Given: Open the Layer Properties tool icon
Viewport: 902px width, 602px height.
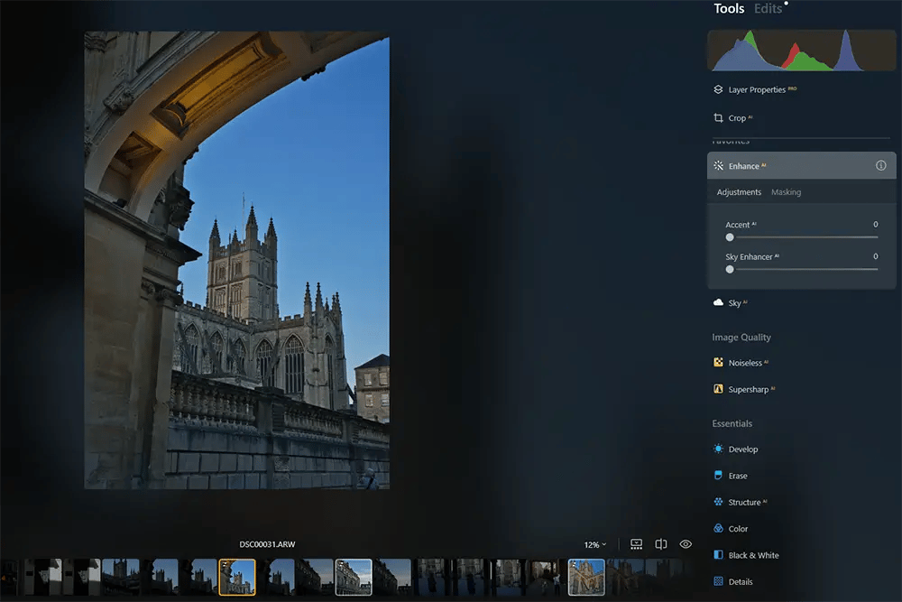Looking at the screenshot, I should coord(718,89).
